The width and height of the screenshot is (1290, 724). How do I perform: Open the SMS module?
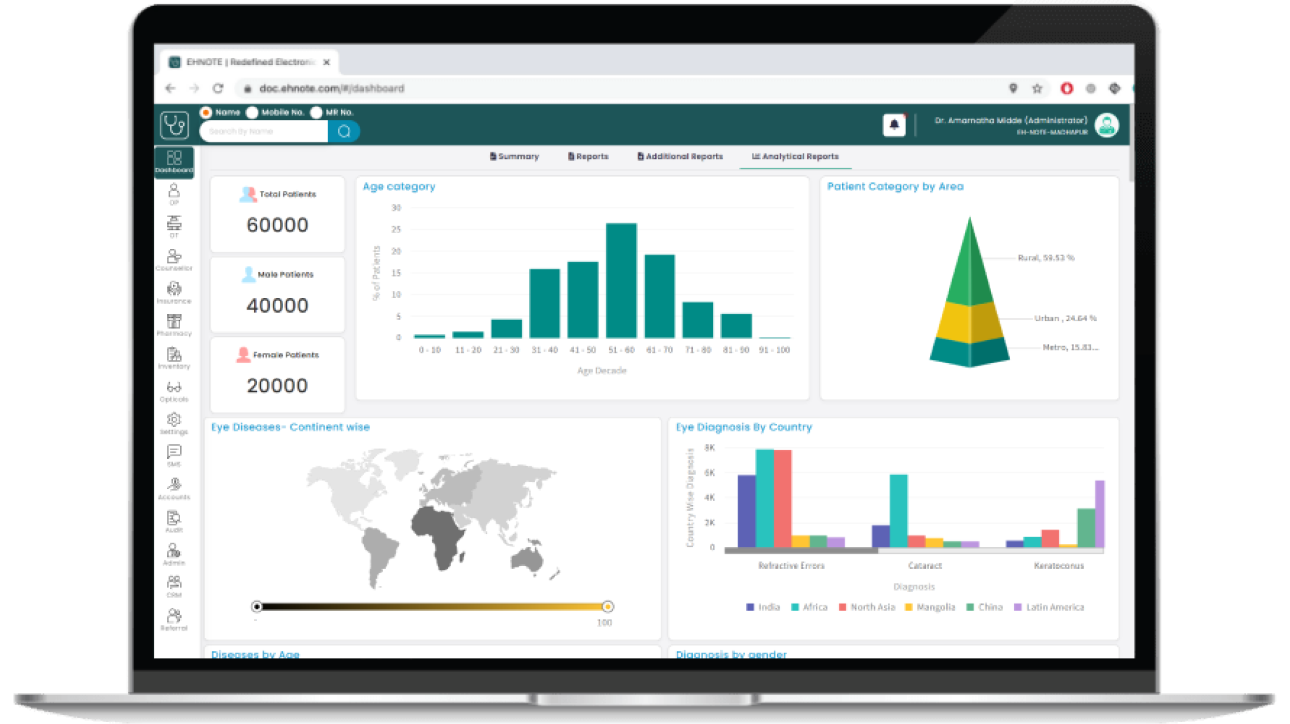pos(174,456)
